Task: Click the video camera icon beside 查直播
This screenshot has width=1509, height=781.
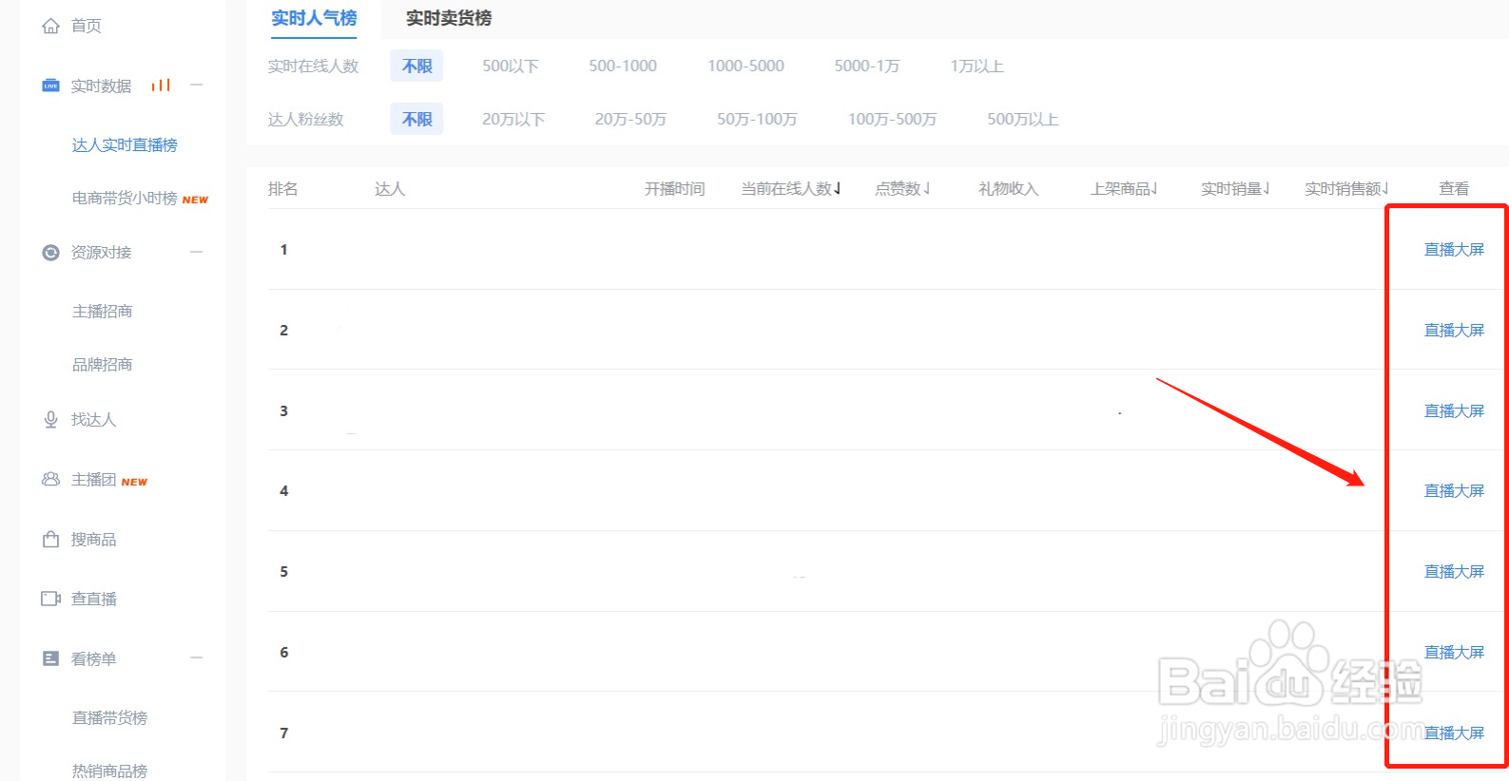Action: pyautogui.click(x=50, y=599)
